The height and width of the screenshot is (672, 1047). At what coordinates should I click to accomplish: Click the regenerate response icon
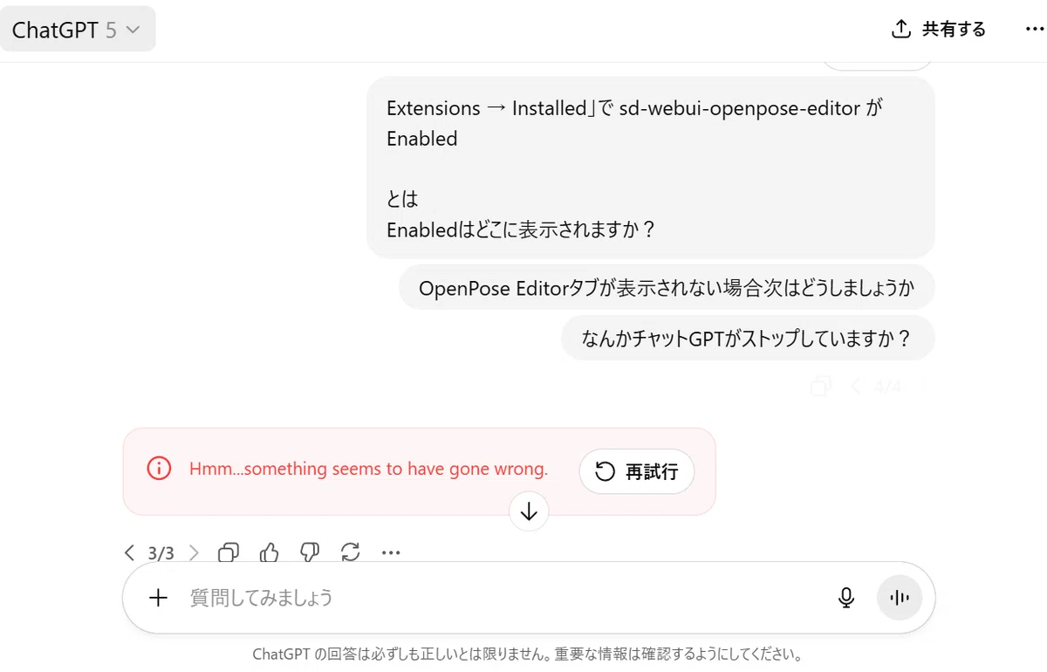(351, 552)
